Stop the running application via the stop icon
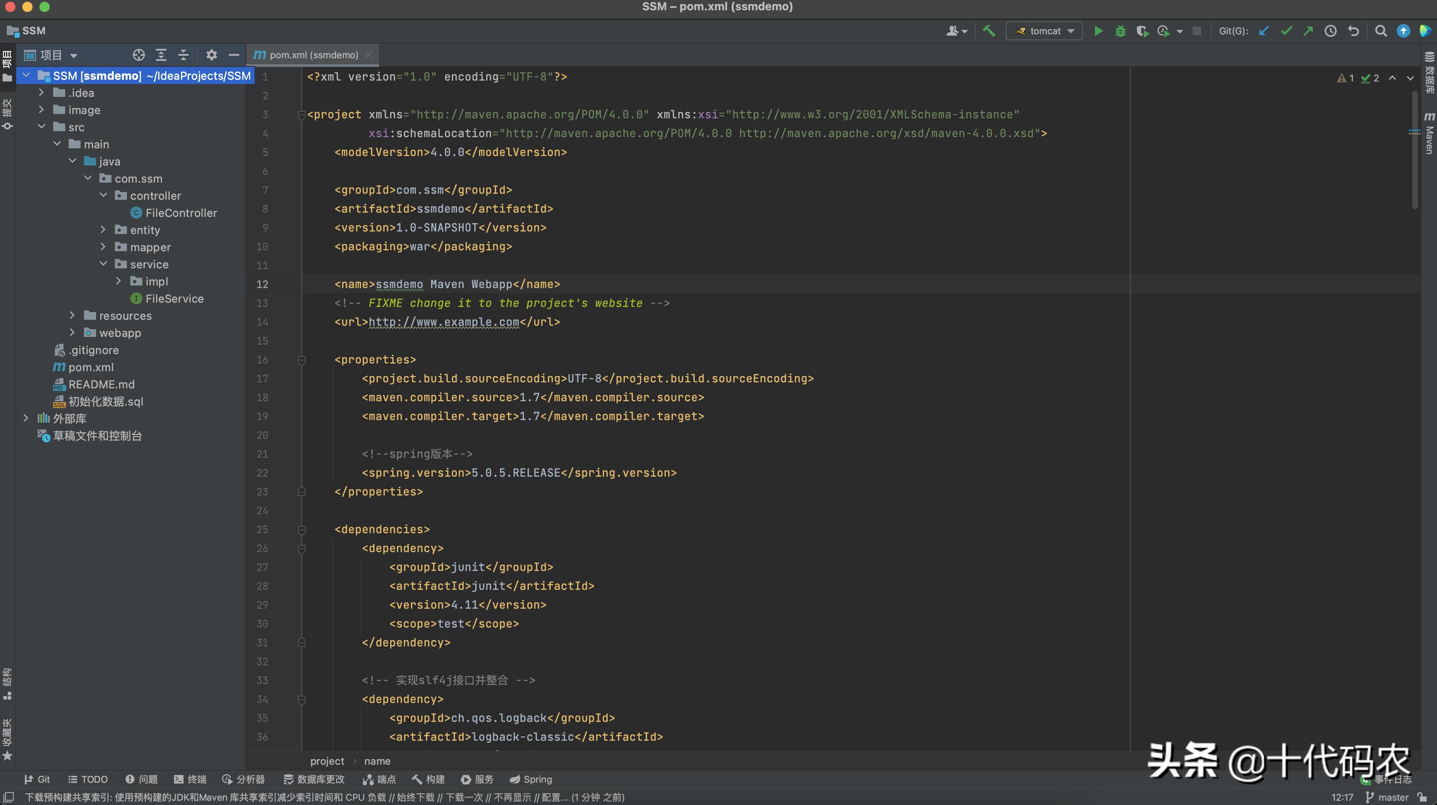The height and width of the screenshot is (805, 1437). (1197, 31)
